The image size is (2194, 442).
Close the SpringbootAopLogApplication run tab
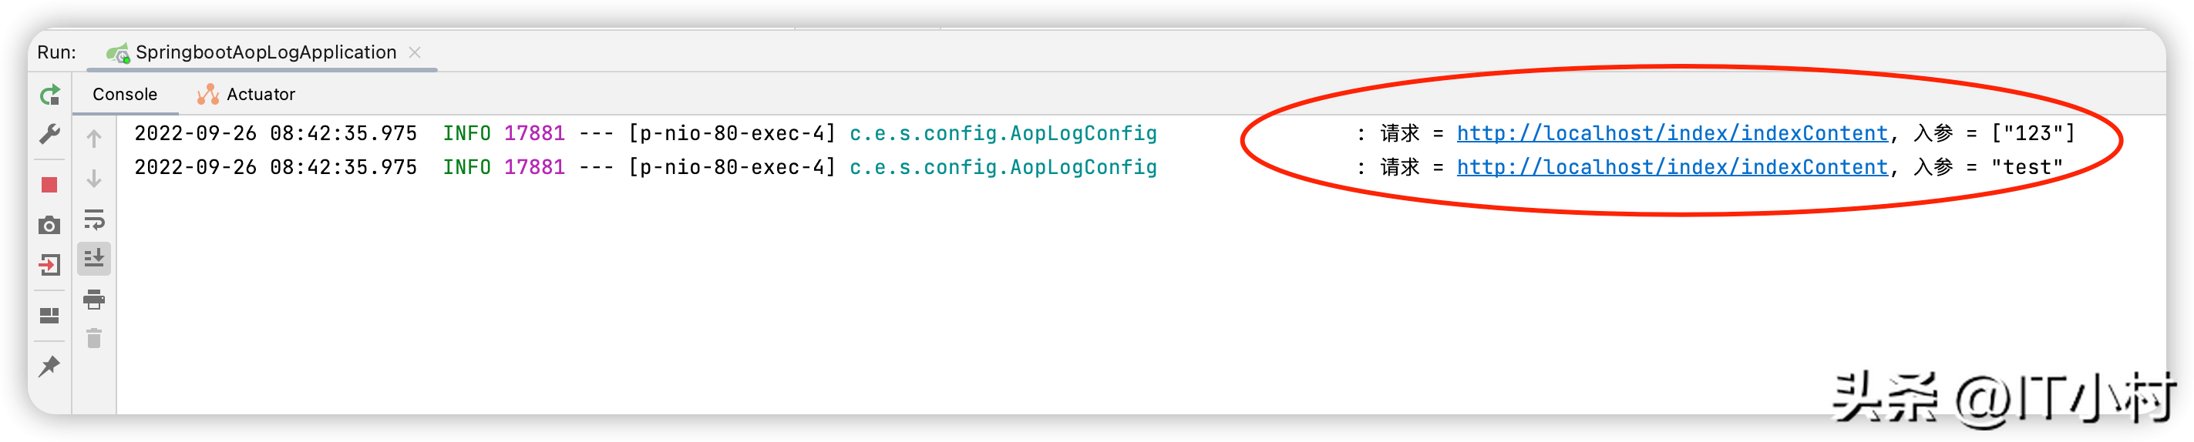(415, 52)
